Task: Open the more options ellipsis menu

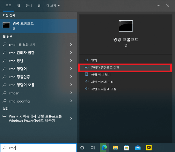Action: [x=158, y=6]
